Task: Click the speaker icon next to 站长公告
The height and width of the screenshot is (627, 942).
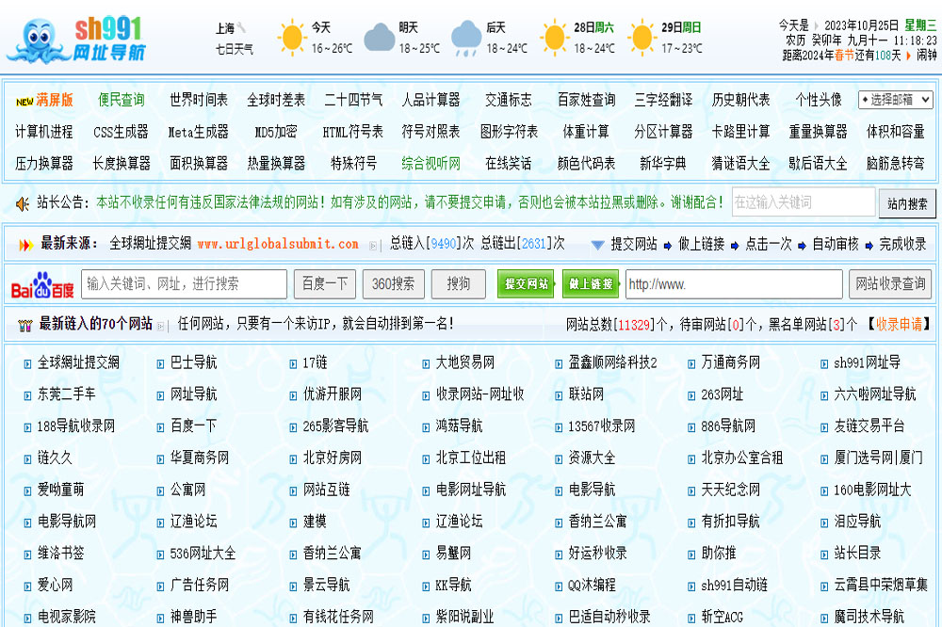Action: (23, 202)
